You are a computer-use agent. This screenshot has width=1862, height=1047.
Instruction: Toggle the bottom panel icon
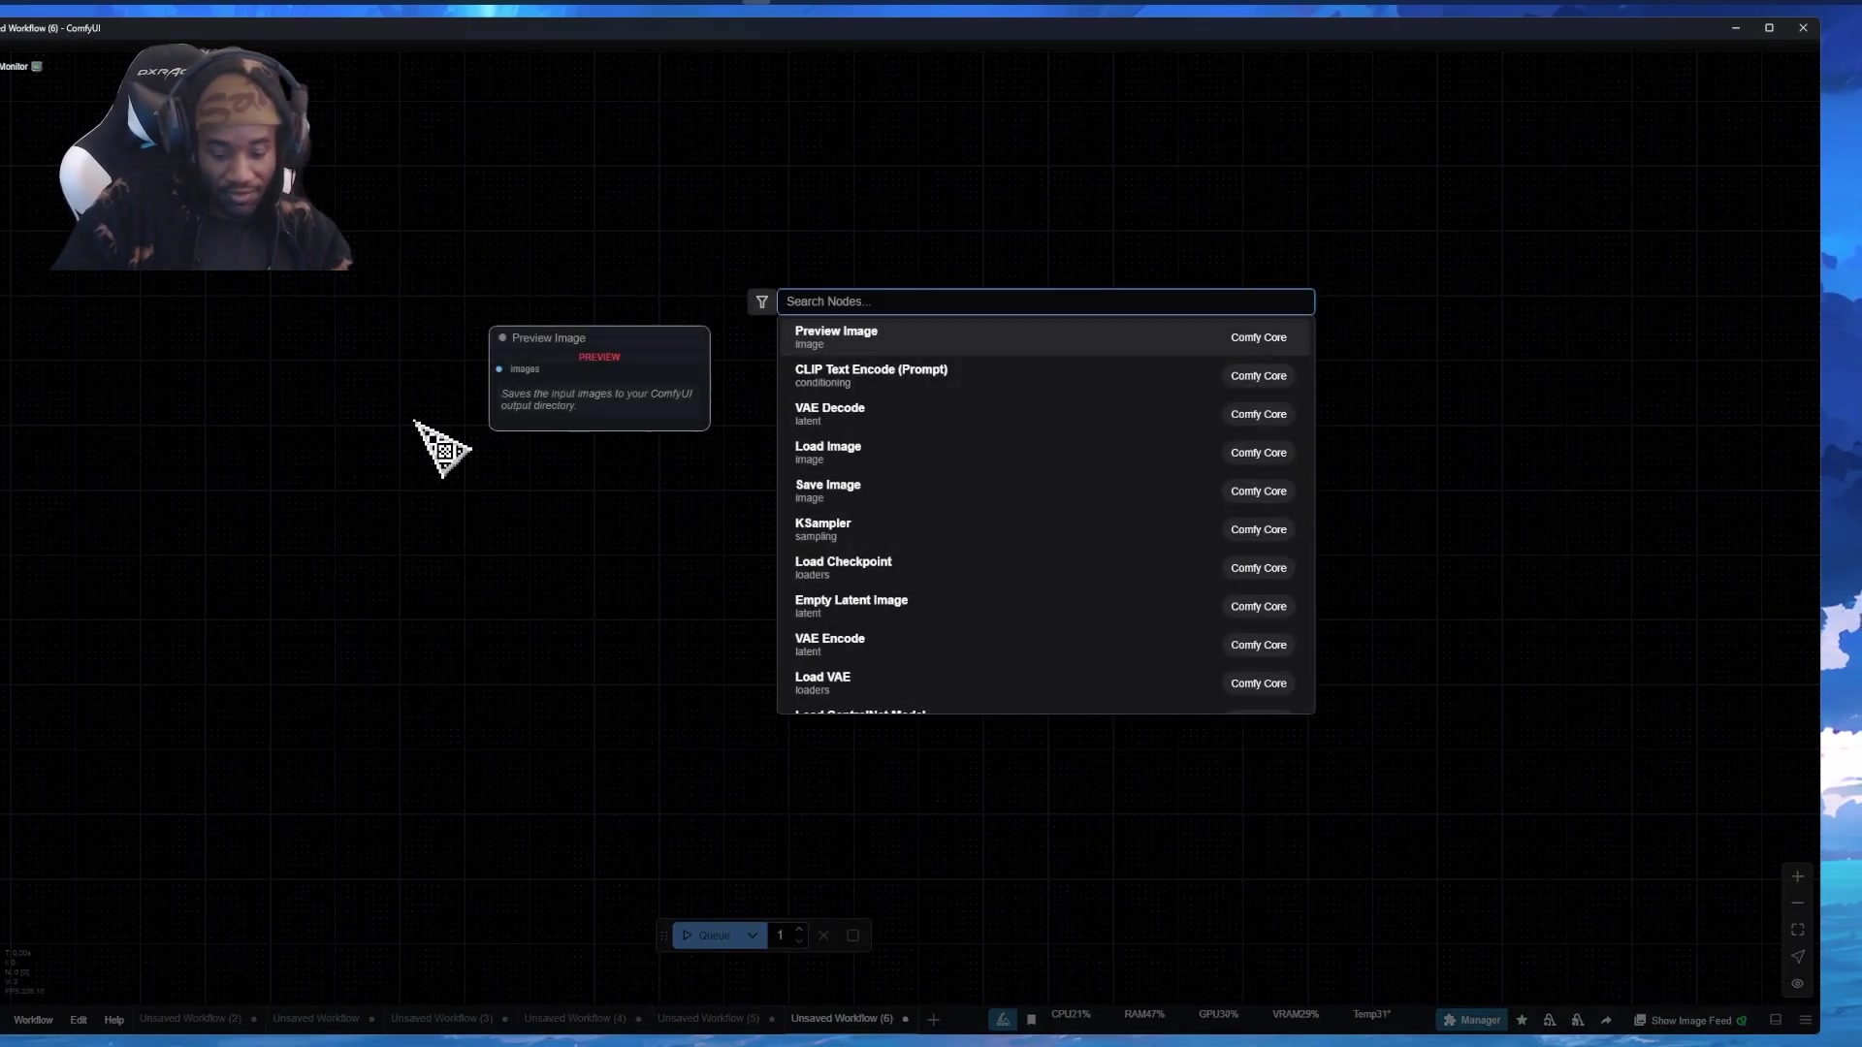1776,1020
